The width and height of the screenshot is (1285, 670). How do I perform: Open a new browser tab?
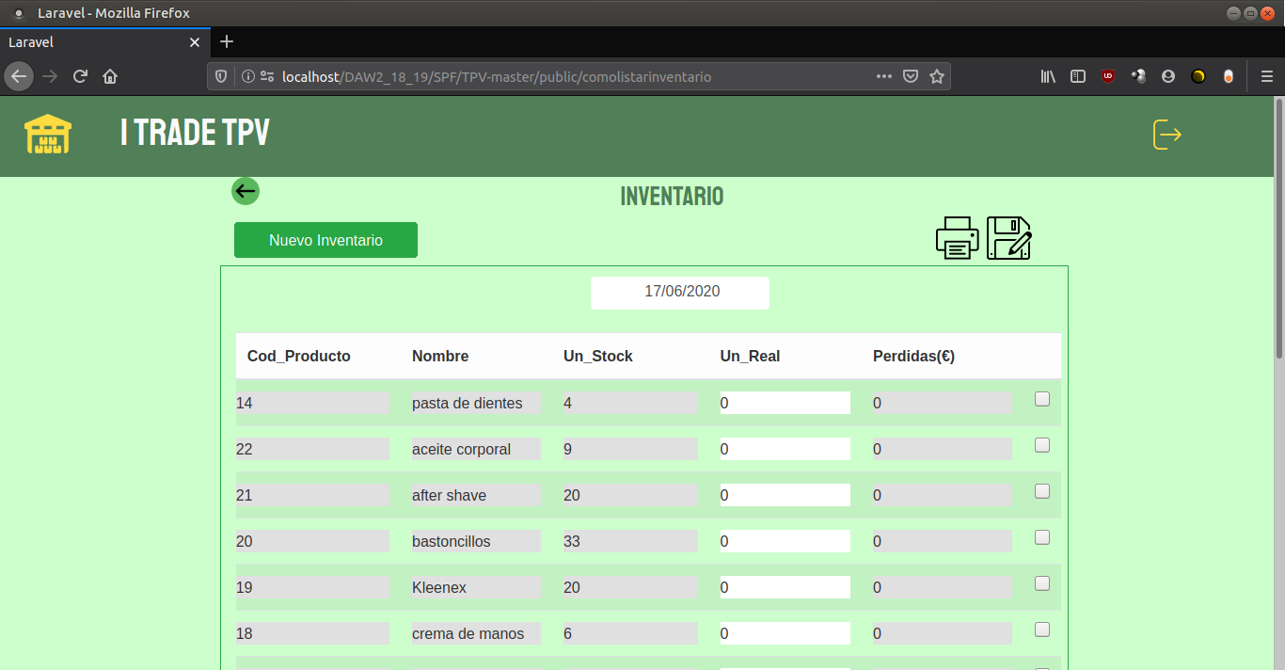click(x=227, y=41)
